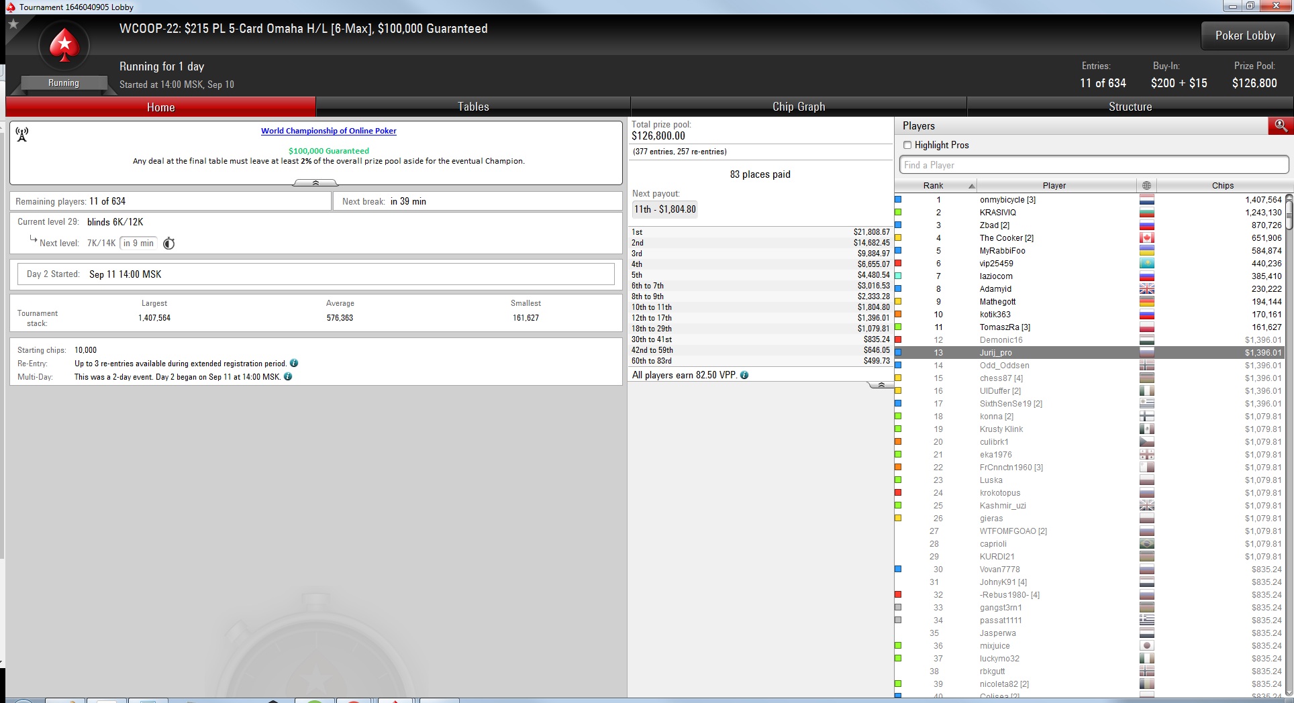The height and width of the screenshot is (703, 1294).
Task: Click the flag beside mixjuice
Action: 1147,646
